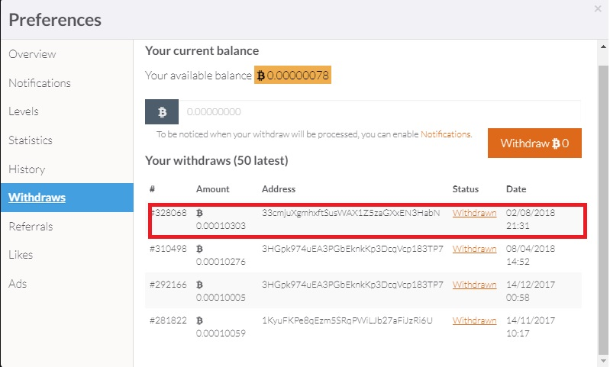The height and width of the screenshot is (367, 610).
Task: Go to the Notifications section in the sidebar
Action: 40,82
